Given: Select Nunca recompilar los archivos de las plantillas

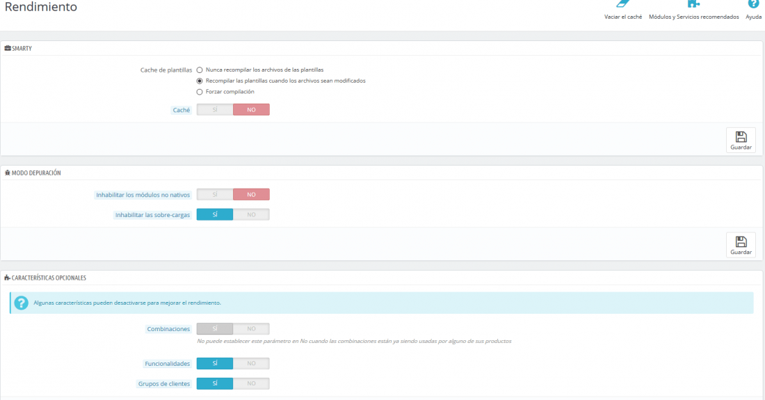Looking at the screenshot, I should [x=200, y=70].
